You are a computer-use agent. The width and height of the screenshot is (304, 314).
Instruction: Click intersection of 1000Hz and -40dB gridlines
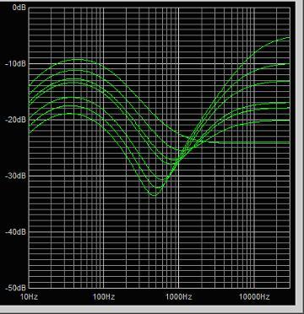coord(178,232)
